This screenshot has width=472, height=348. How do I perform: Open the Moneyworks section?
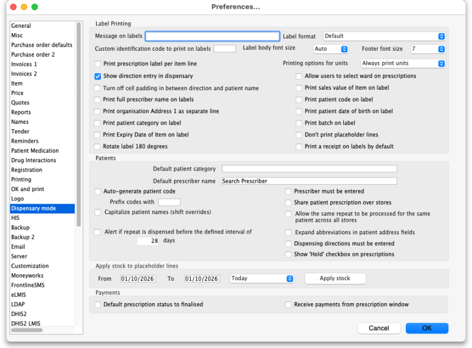pos(42,276)
